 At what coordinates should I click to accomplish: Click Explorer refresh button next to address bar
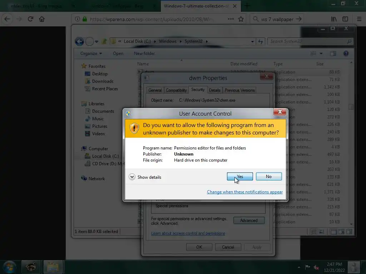[x=261, y=41]
